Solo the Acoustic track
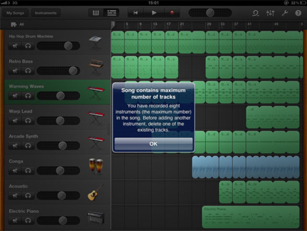 pos(28,195)
